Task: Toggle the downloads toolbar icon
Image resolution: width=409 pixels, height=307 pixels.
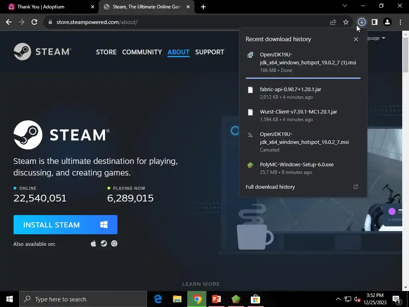Action: [x=362, y=22]
